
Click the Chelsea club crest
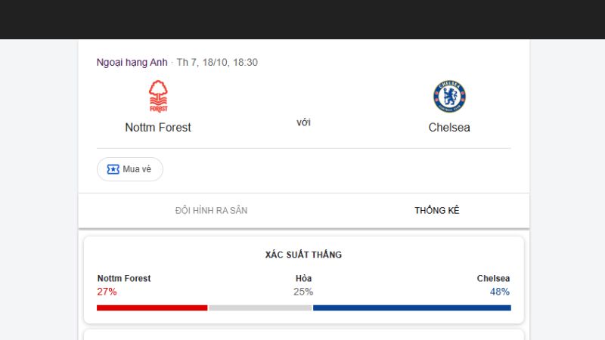[x=449, y=97]
